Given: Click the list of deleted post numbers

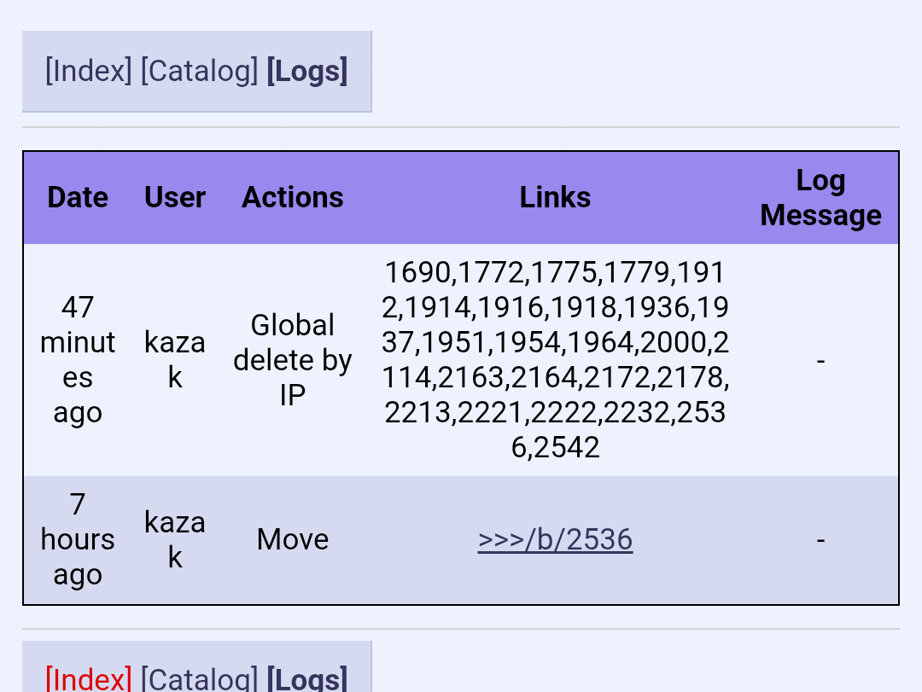Looking at the screenshot, I should coord(555,359).
